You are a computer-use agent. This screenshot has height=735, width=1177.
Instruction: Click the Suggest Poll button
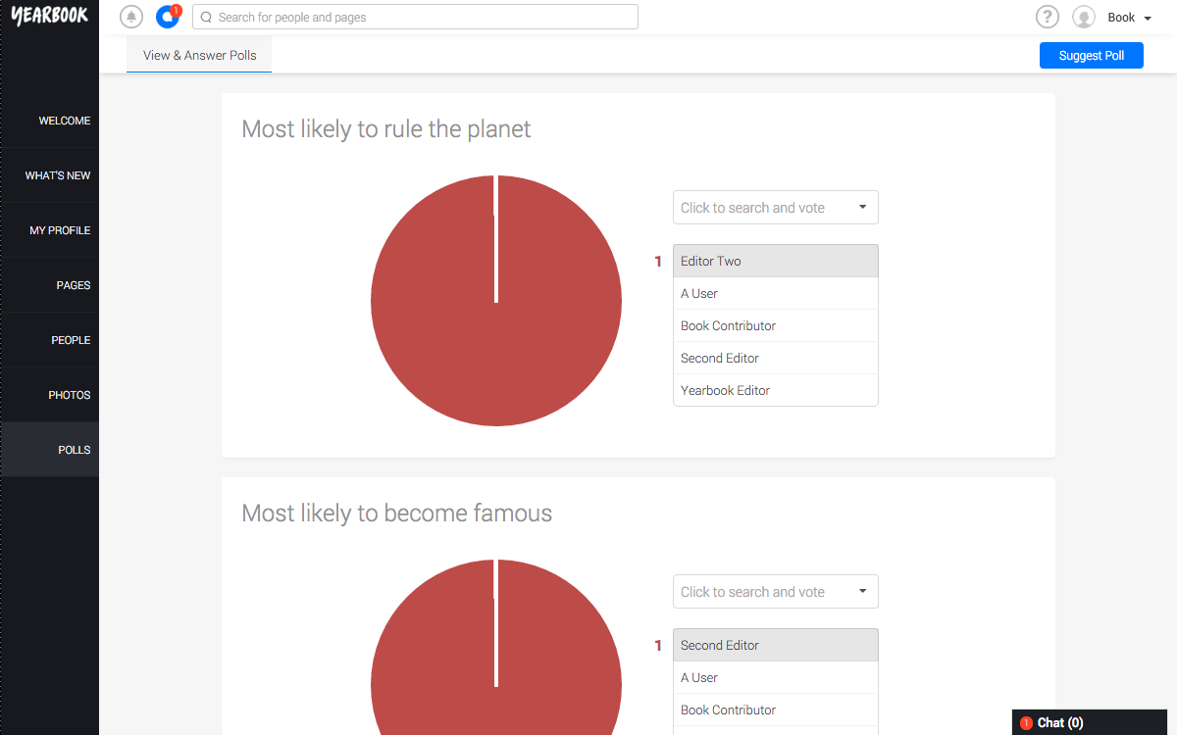1092,56
